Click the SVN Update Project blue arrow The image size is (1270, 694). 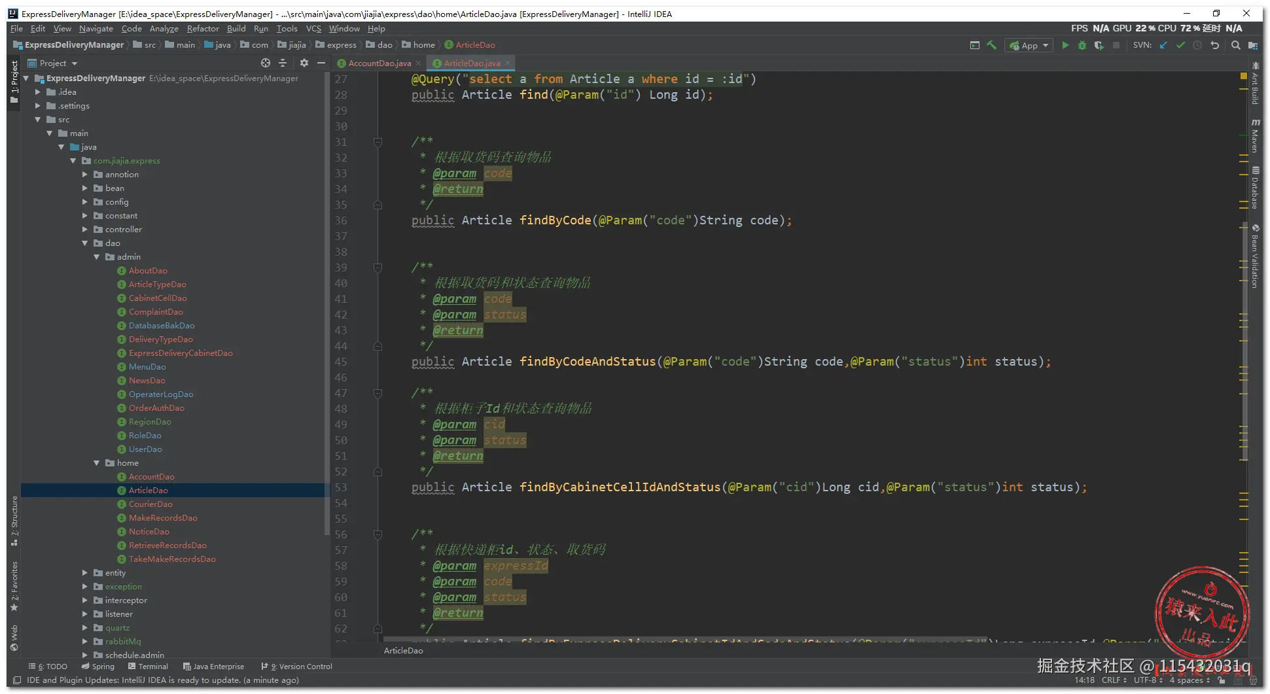point(1163,45)
